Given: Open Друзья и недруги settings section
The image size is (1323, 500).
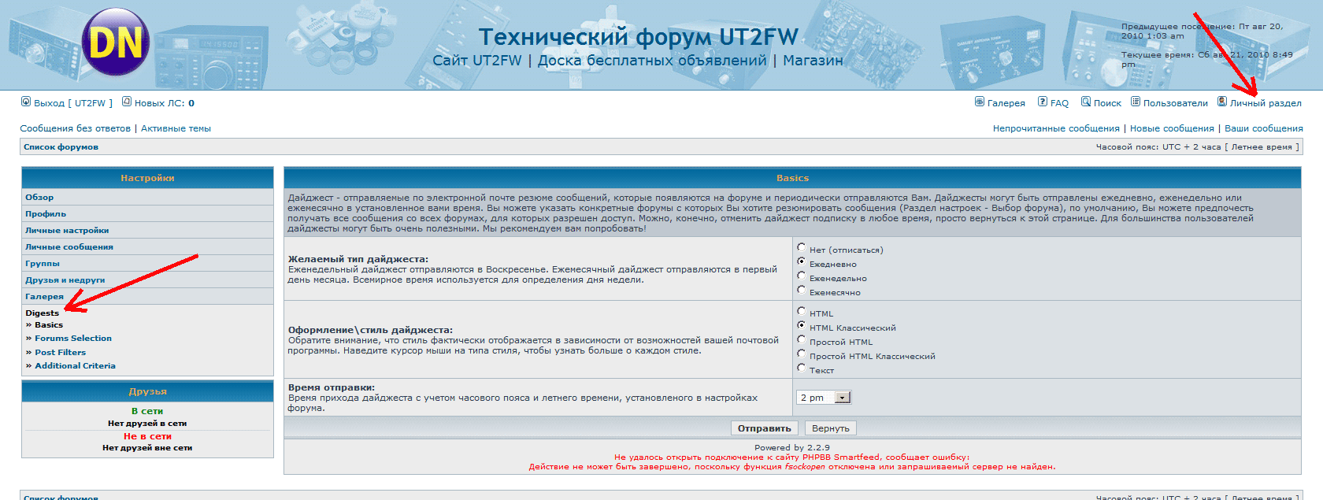Looking at the screenshot, I should tap(65, 280).
